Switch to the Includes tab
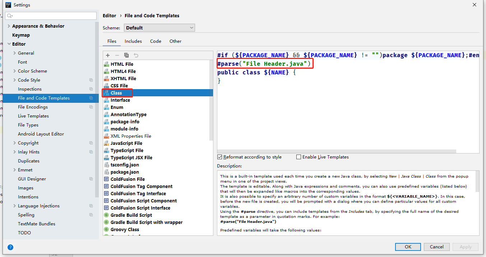Screen dimensions: 486x257 [x=133, y=41]
